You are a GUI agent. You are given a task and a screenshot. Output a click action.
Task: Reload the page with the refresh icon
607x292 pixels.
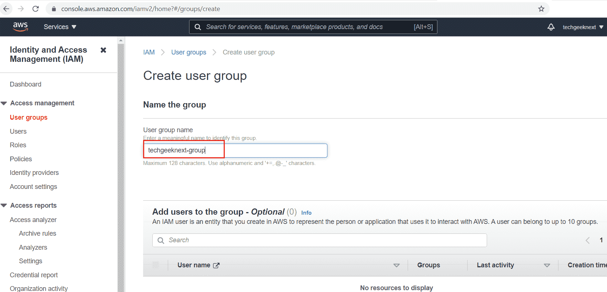pos(35,8)
